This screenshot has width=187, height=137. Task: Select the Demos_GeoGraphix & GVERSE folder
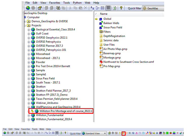[x=50, y=21]
